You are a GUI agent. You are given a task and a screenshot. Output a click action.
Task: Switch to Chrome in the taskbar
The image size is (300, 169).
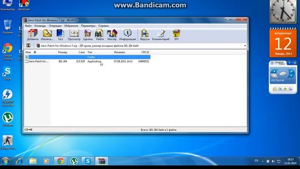(60, 161)
